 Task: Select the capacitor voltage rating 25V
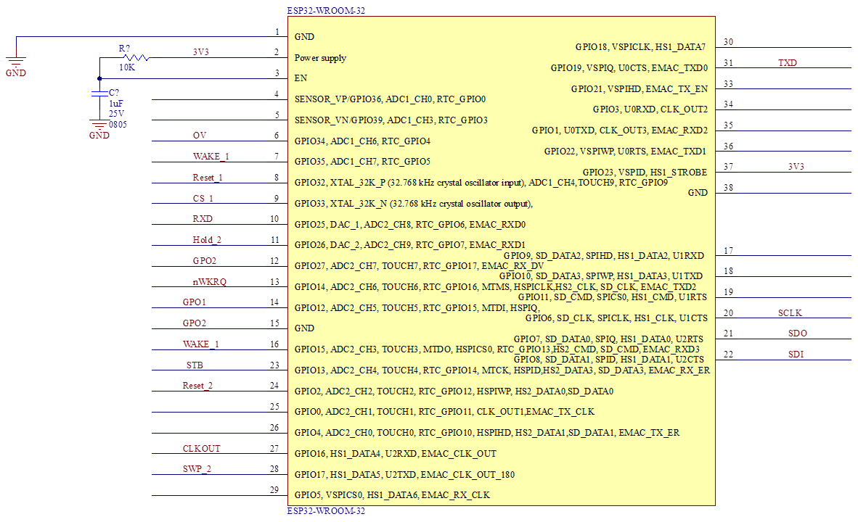click(117, 114)
